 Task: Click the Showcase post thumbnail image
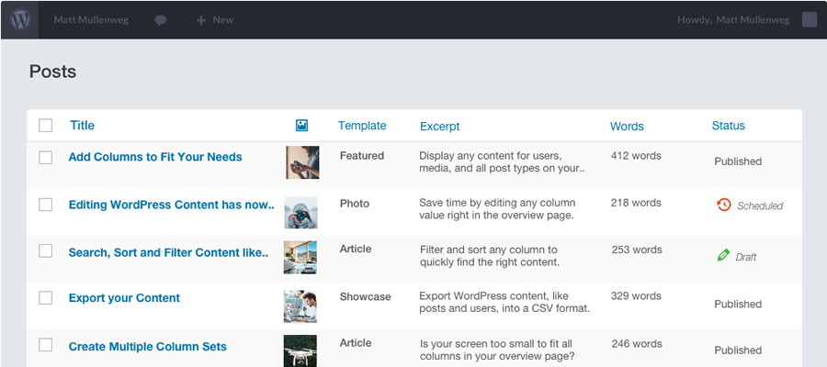(x=300, y=306)
